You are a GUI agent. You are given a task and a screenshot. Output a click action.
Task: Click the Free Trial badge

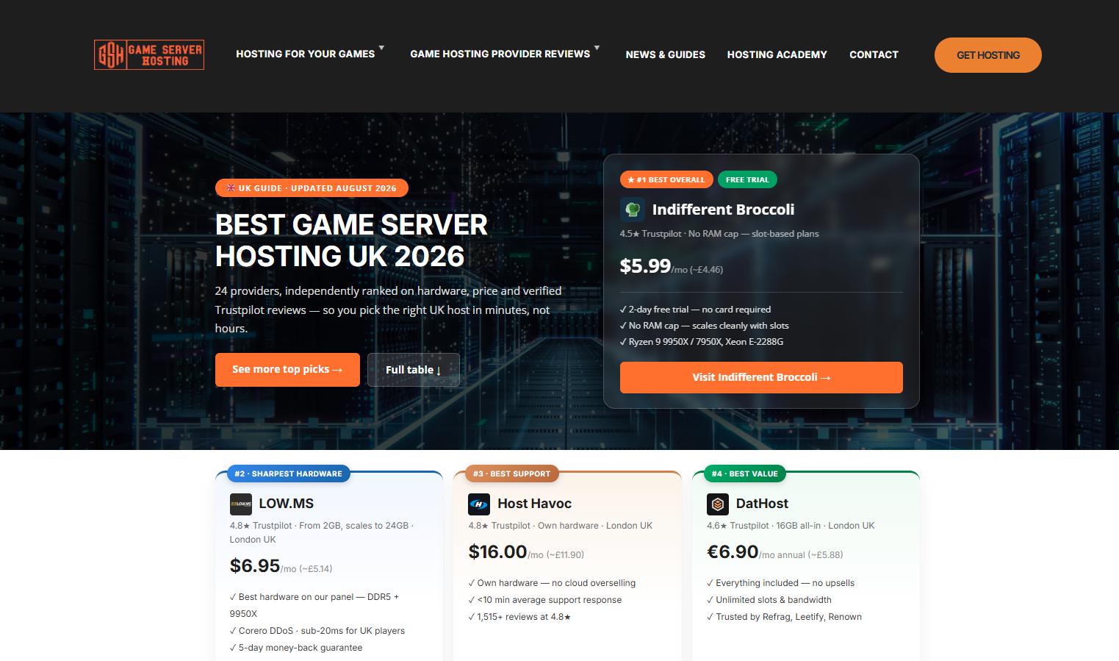click(x=747, y=179)
